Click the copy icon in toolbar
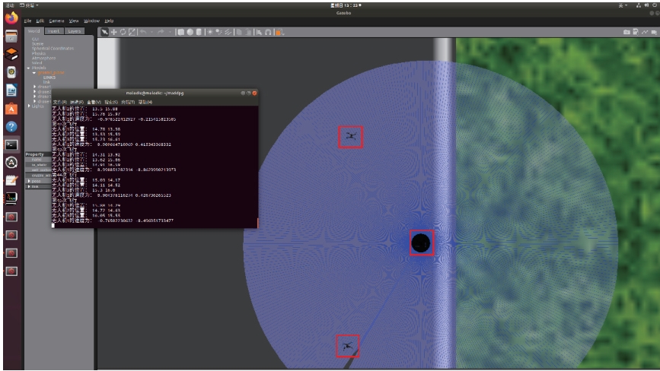Image resolution: width=660 pixels, height=371 pixels. (x=239, y=32)
